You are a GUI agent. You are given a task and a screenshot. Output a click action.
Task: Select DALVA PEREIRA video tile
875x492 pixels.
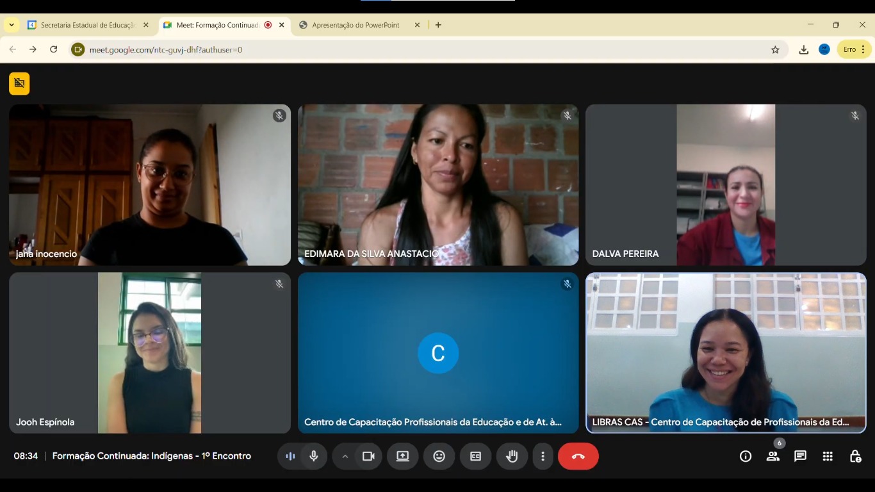[x=726, y=185]
